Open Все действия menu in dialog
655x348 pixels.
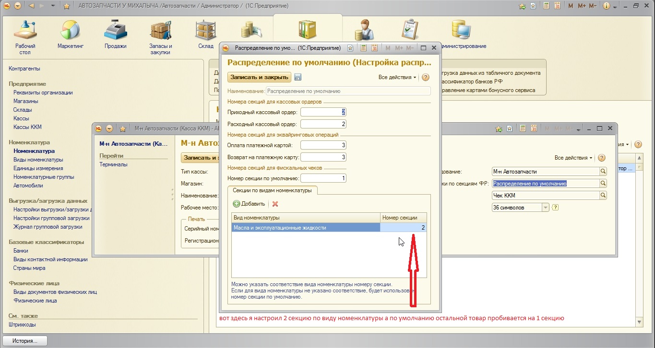[x=398, y=77]
